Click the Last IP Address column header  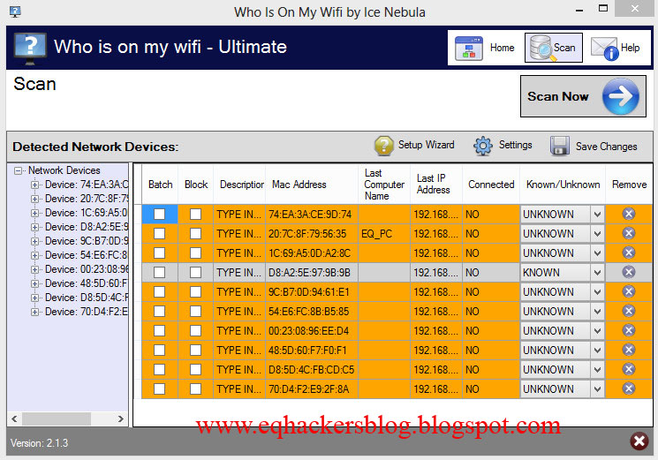pyautogui.click(x=436, y=185)
